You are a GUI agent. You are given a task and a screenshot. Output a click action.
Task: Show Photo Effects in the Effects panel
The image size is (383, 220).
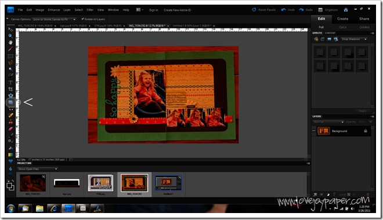[x=329, y=39]
